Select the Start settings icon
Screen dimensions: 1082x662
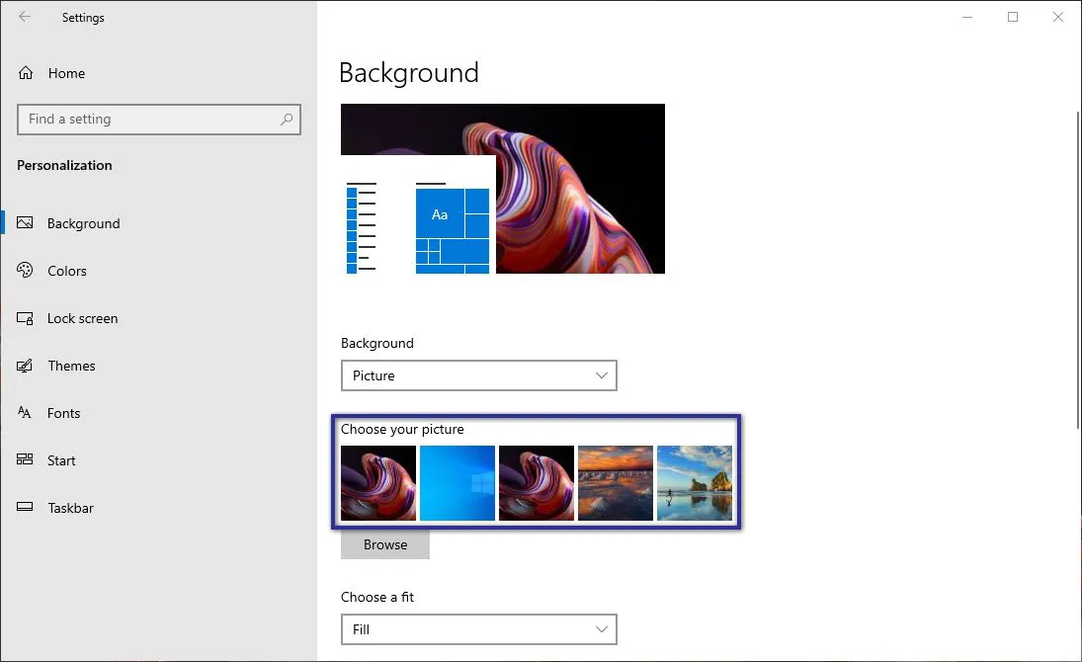click(x=24, y=460)
